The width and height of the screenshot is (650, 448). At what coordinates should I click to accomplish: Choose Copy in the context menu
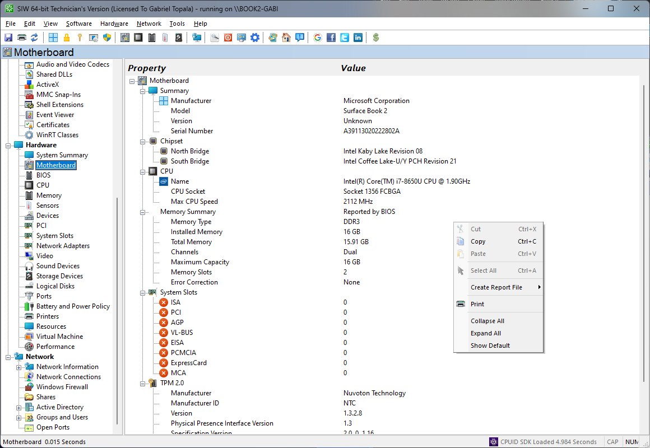coord(498,241)
